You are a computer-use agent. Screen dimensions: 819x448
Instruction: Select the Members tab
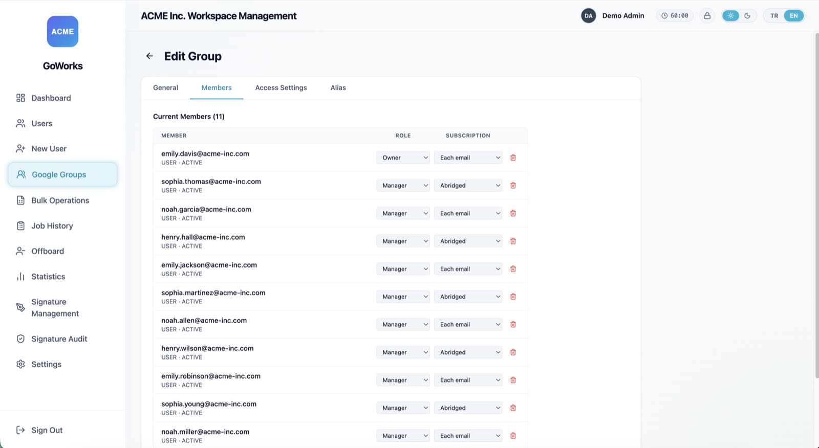217,88
